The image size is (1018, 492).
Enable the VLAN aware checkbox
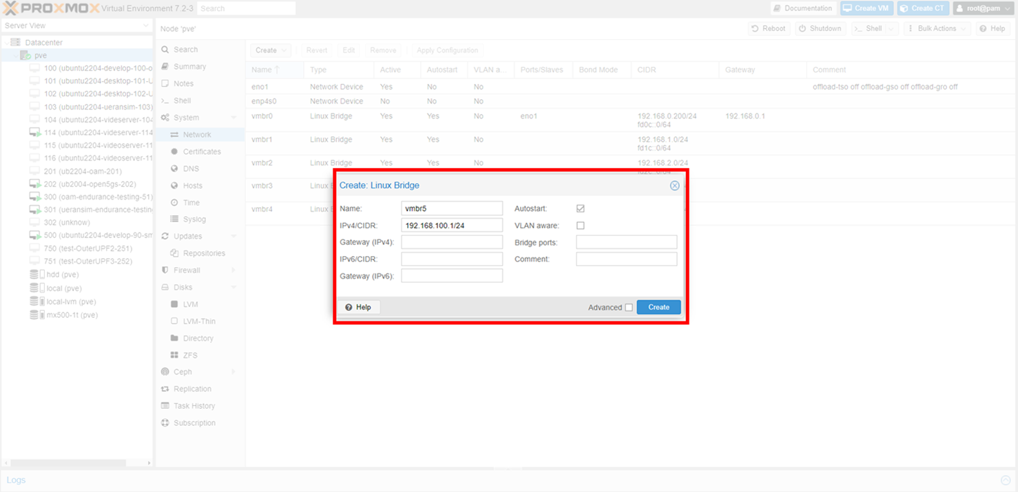click(x=581, y=226)
